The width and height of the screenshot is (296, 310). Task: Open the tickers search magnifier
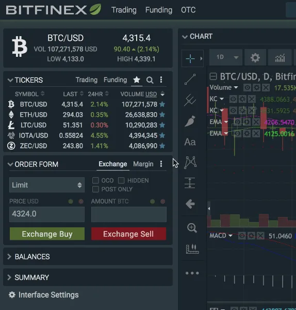[150, 80]
